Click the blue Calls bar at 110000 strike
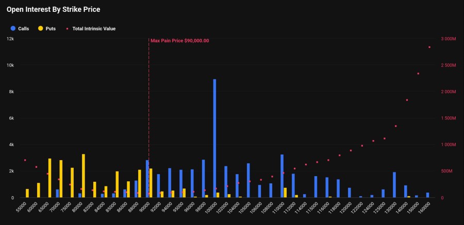The height and width of the screenshot is (225, 464). coord(282,176)
